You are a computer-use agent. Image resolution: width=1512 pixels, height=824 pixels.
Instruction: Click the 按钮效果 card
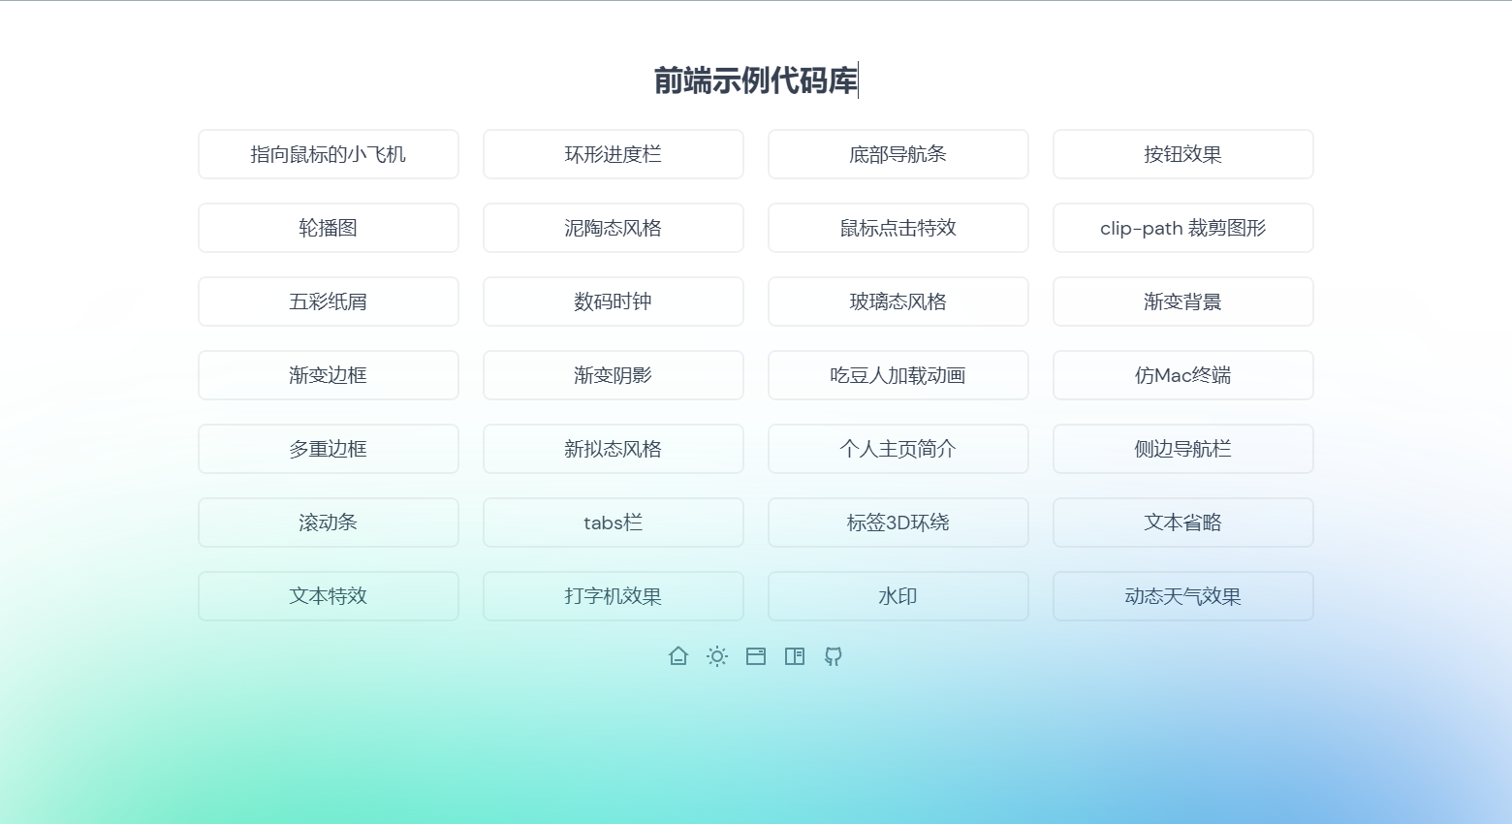[x=1183, y=154]
